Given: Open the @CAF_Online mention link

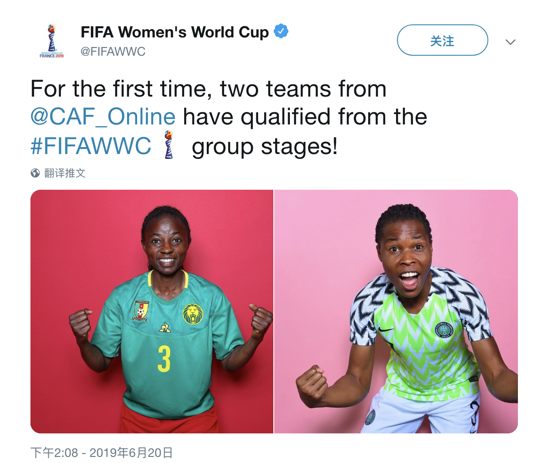Looking at the screenshot, I should point(103,117).
